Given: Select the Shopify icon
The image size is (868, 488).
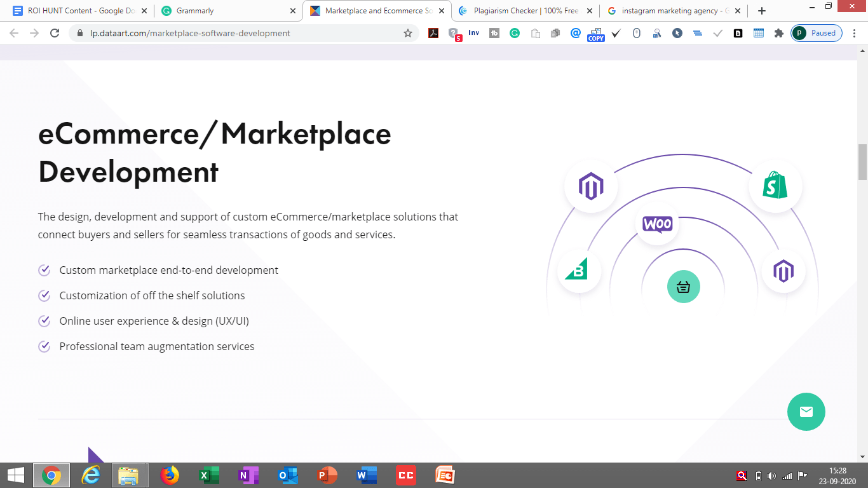Looking at the screenshot, I should 775,186.
